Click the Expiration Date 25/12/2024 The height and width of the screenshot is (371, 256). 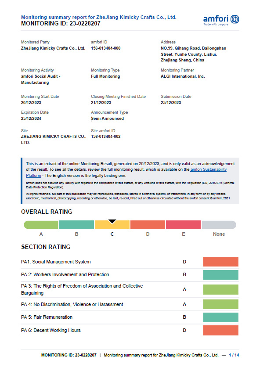tap(31, 118)
